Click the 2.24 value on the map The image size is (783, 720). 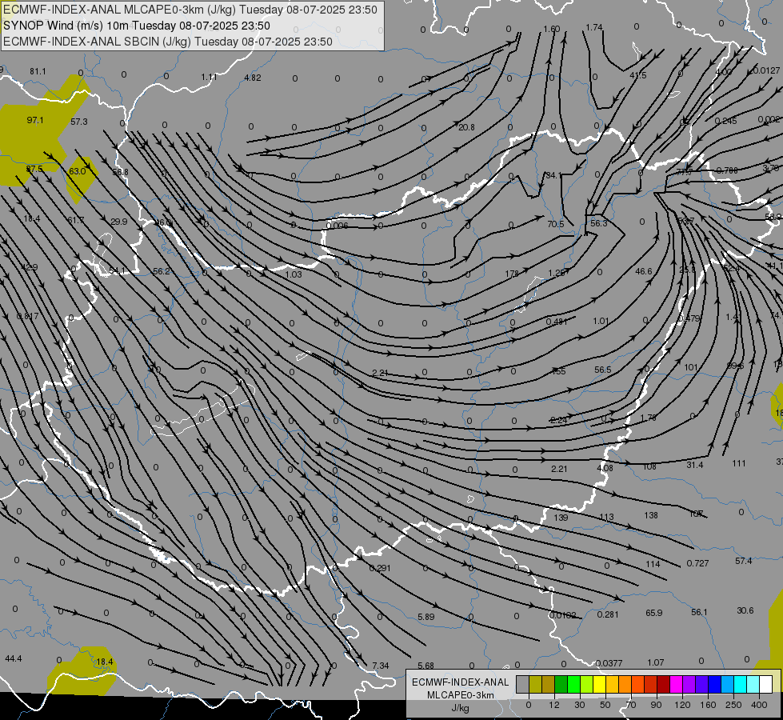[558, 420]
